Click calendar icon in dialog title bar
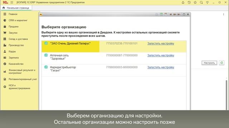This screenshot has height=128, width=229. [166, 14]
